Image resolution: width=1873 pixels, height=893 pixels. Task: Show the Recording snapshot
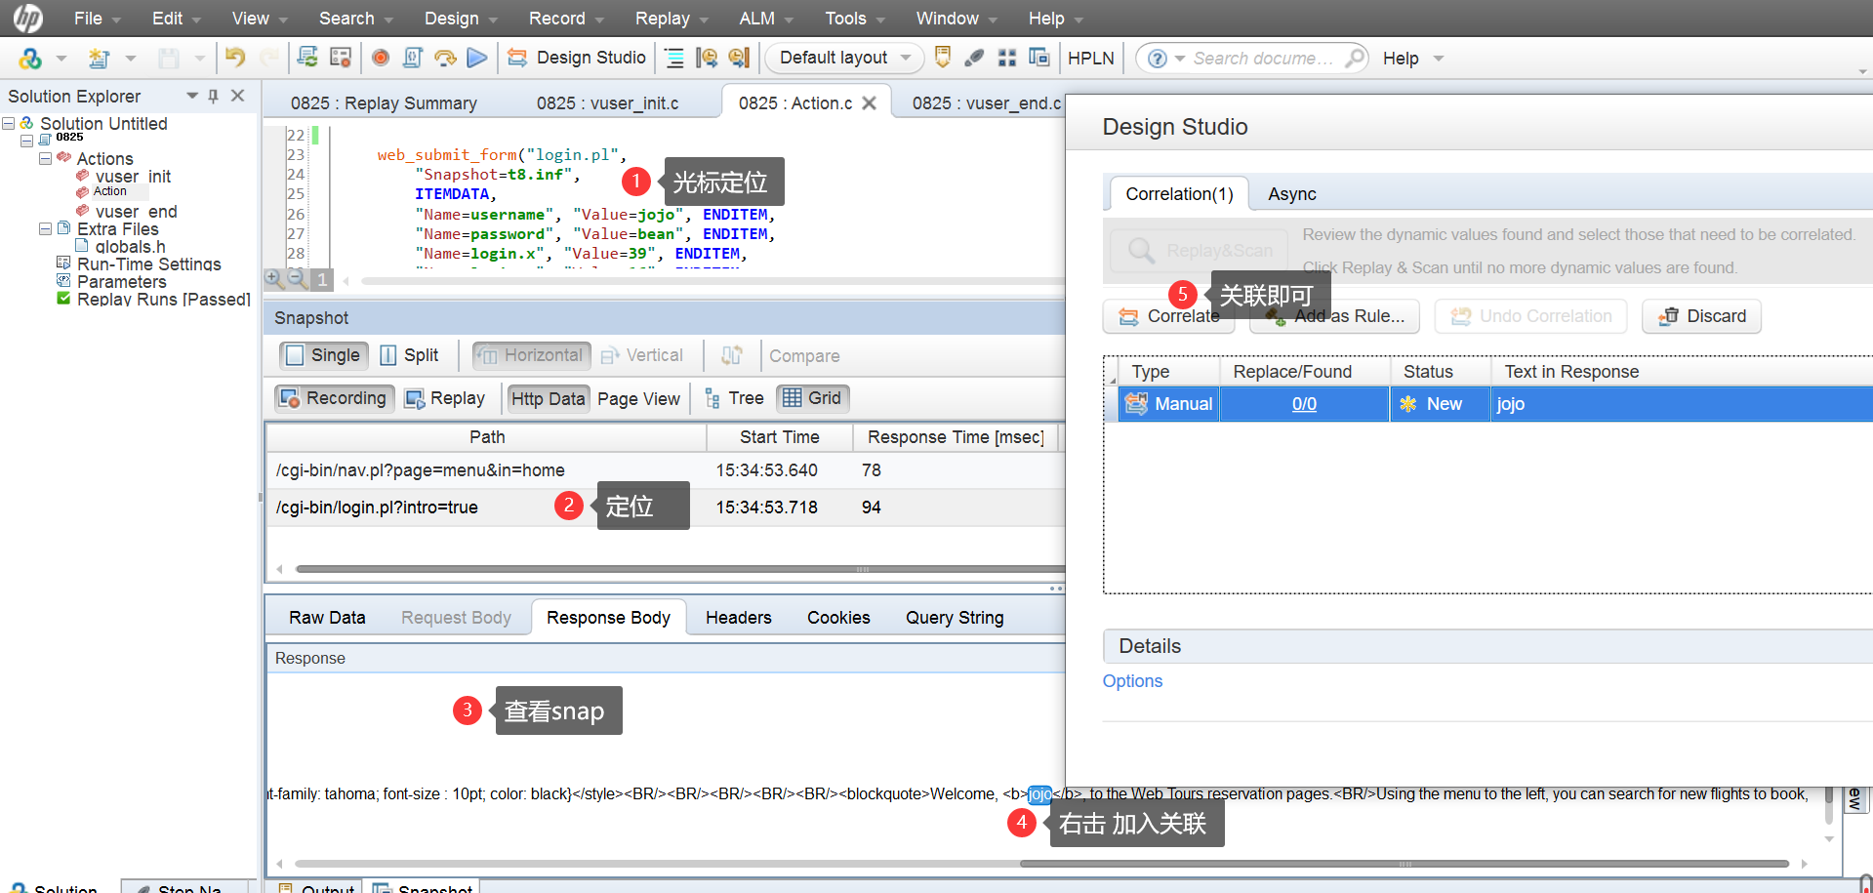pos(334,398)
